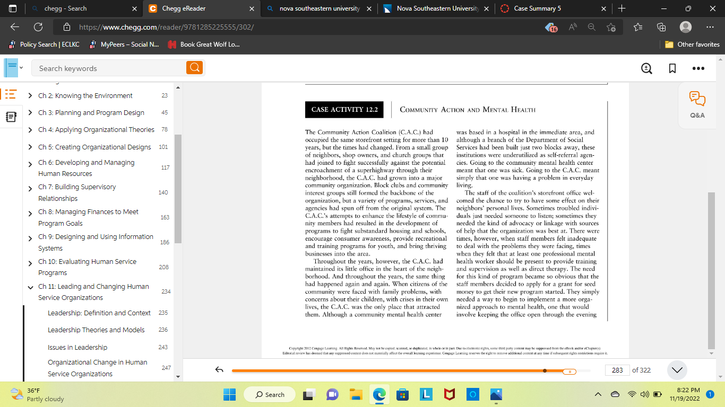Image resolution: width=725 pixels, height=407 pixels.
Task: Go to Issues in Leadership section
Action: (x=77, y=348)
